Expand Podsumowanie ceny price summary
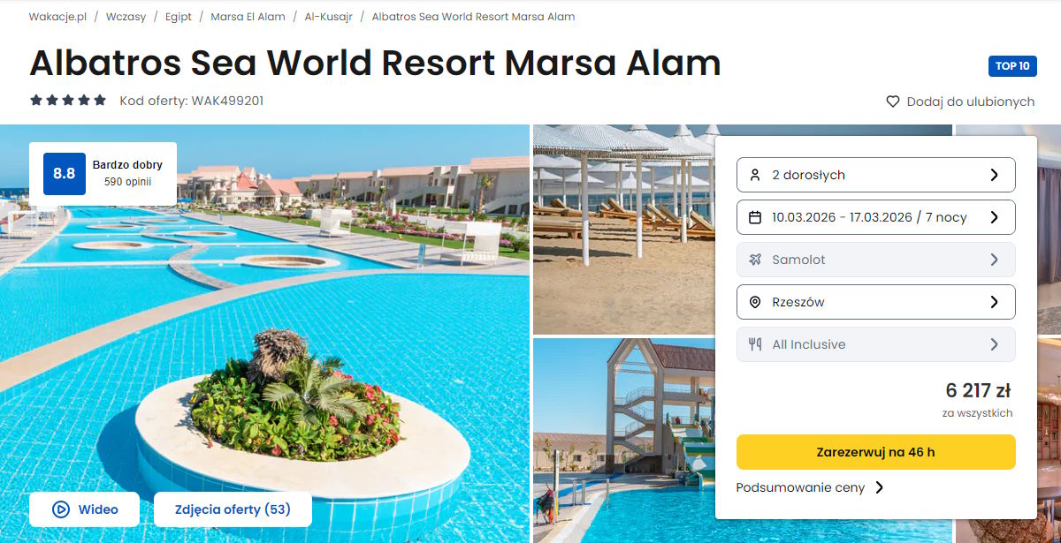The image size is (1061, 543). pyautogui.click(x=809, y=487)
